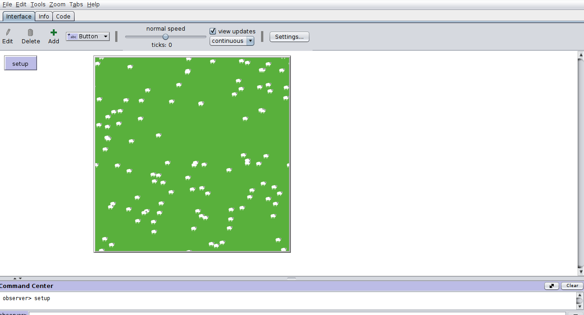
Task: Switch to the Info tab
Action: [44, 16]
